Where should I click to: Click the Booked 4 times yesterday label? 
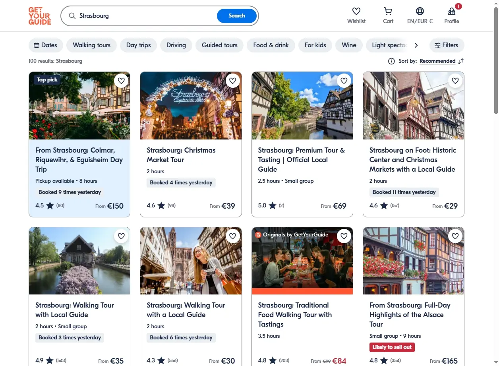tap(181, 183)
